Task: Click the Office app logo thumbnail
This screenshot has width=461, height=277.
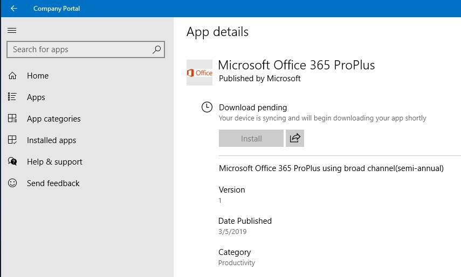Action: (x=199, y=73)
